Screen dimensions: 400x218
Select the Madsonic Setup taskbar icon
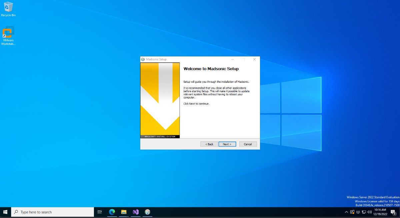pyautogui.click(x=147, y=212)
